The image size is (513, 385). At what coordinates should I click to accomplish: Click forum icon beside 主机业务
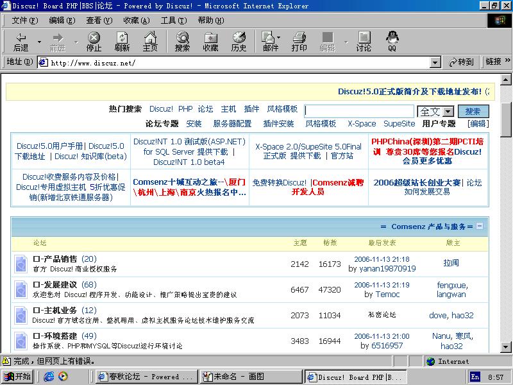click(x=21, y=315)
